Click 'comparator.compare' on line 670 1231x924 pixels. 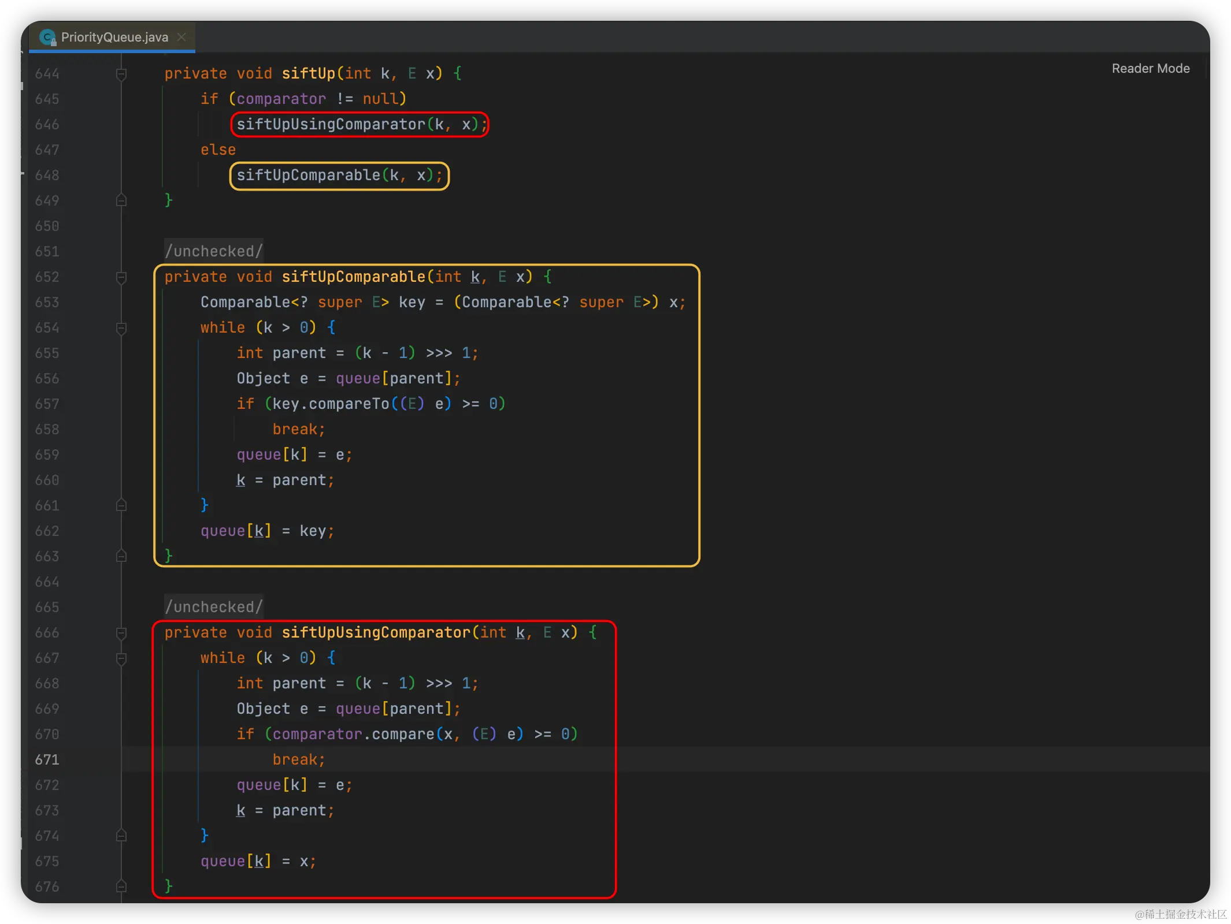(353, 735)
